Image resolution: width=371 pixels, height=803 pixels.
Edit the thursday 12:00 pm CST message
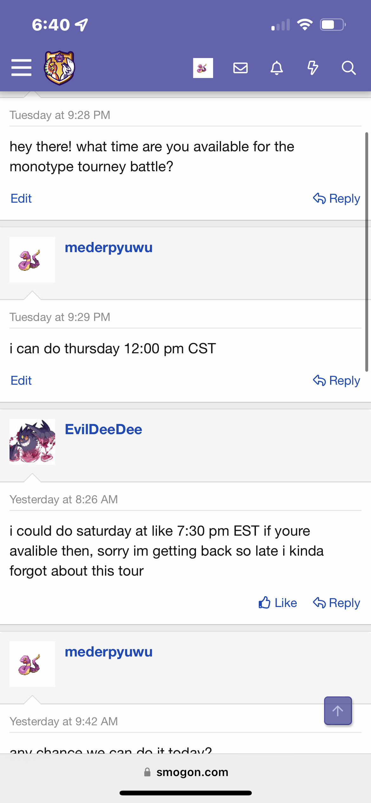(21, 380)
